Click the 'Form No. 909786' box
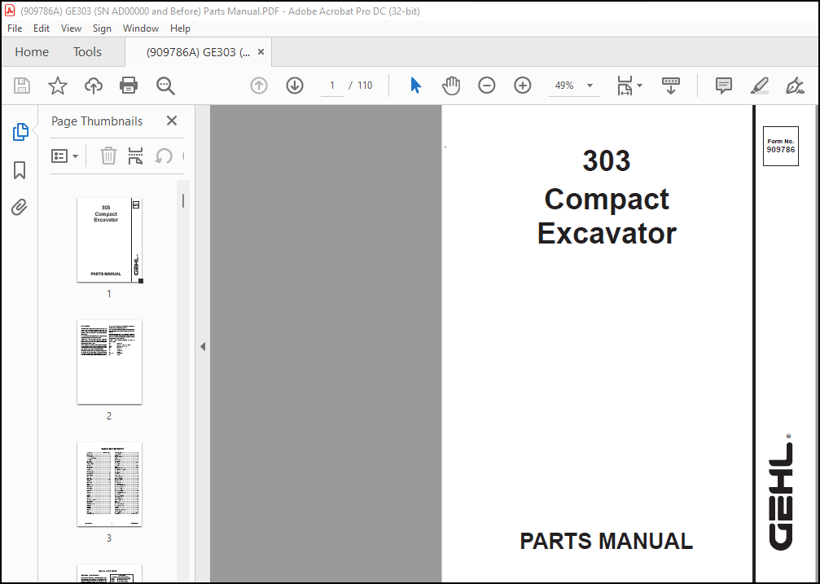This screenshot has width=820, height=584. pos(781,146)
